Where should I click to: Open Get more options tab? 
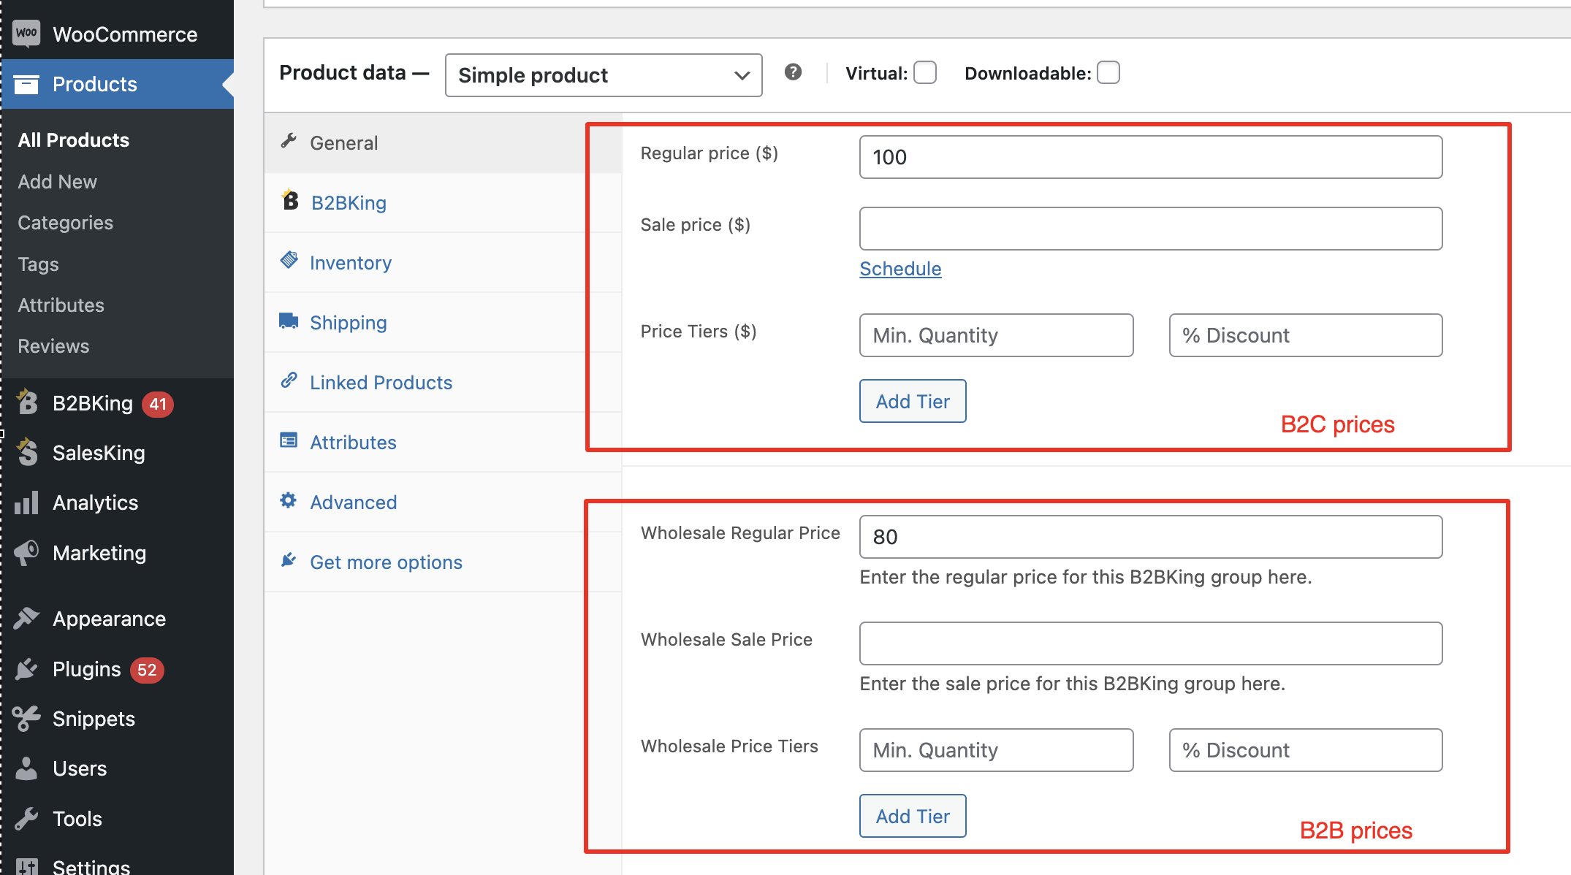click(443, 562)
